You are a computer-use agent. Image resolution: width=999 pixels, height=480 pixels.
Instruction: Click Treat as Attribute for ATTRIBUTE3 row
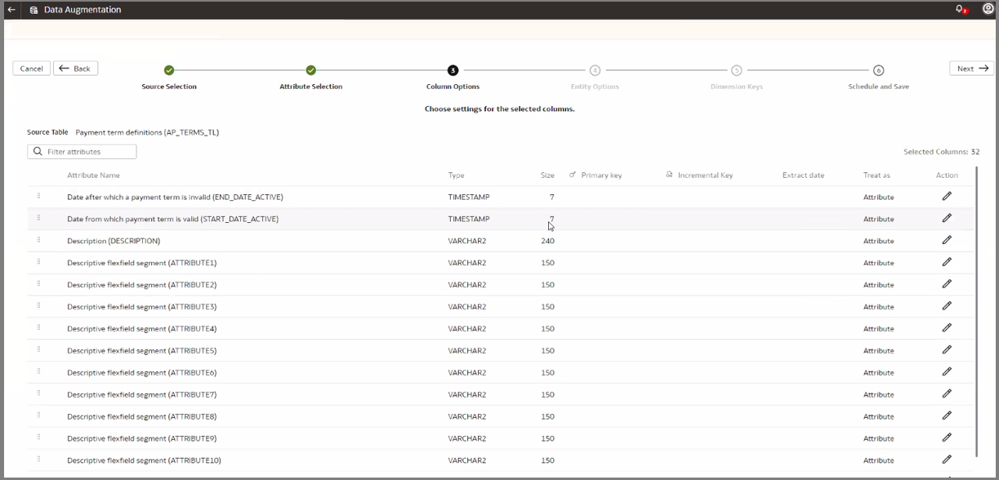tap(878, 307)
